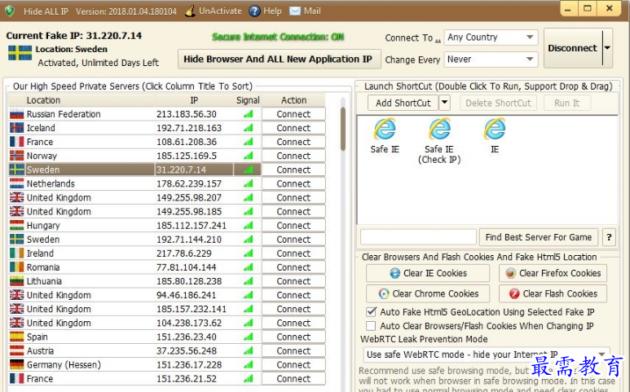Select United Kingdom 94.46.186.241 entry

(x=135, y=295)
